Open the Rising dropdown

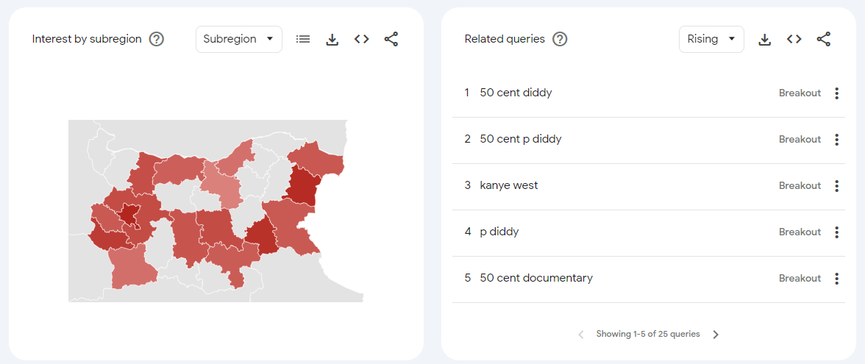(x=711, y=39)
